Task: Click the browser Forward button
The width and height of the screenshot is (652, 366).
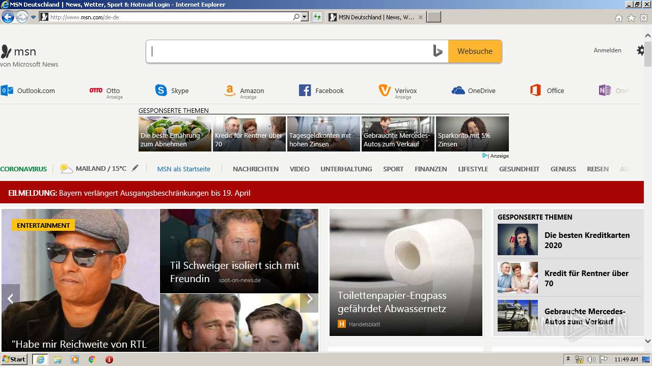Action: coord(22,17)
